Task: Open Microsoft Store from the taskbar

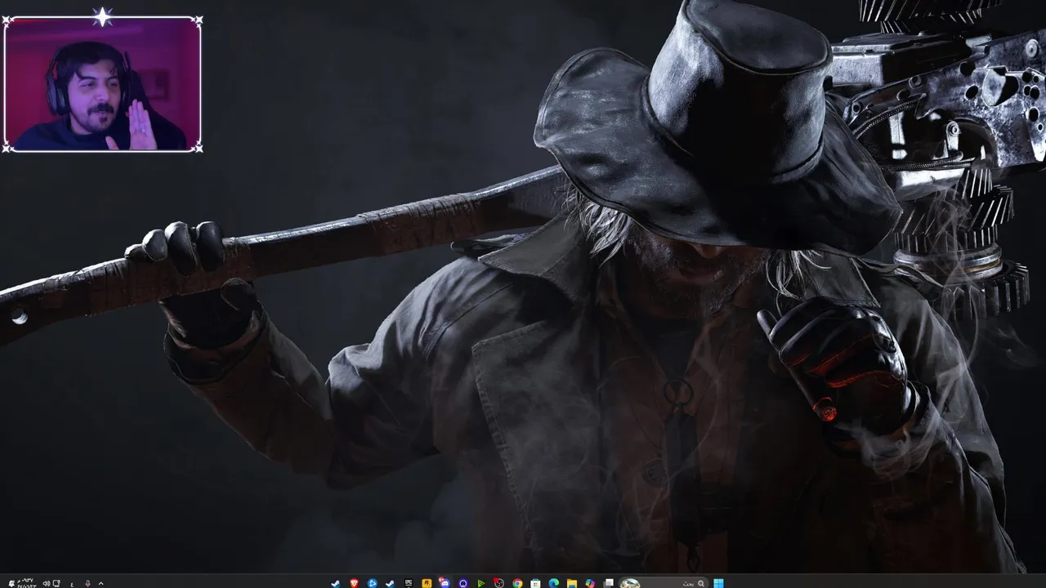Action: [535, 583]
